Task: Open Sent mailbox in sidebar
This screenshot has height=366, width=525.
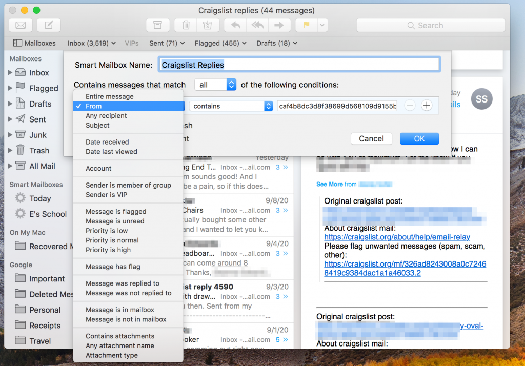Action: tap(37, 119)
